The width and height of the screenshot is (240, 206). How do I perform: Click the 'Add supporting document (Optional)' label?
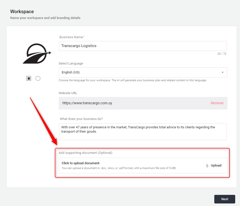coord(85,153)
